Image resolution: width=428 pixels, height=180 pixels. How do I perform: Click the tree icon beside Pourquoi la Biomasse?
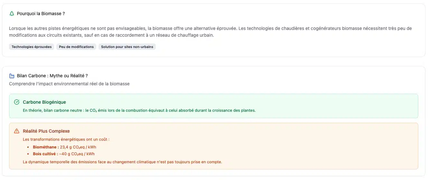click(12, 14)
